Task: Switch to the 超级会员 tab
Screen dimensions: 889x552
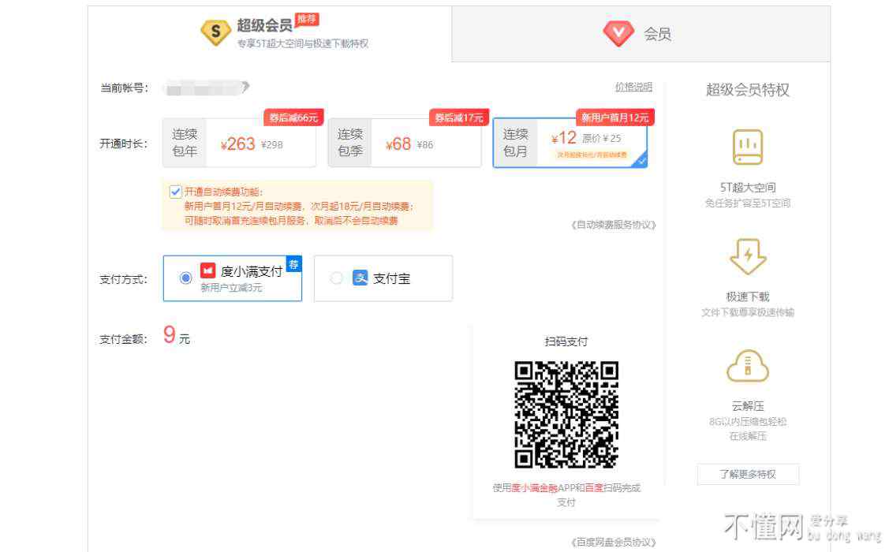Action: [270, 33]
